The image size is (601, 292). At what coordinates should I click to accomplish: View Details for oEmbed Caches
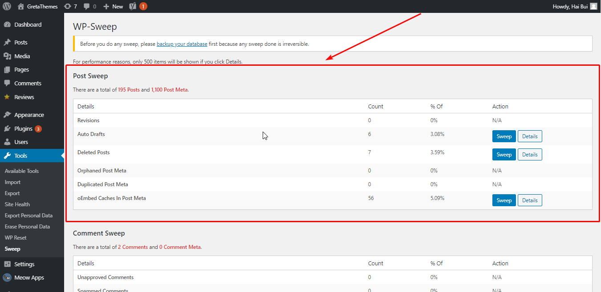pyautogui.click(x=530, y=200)
